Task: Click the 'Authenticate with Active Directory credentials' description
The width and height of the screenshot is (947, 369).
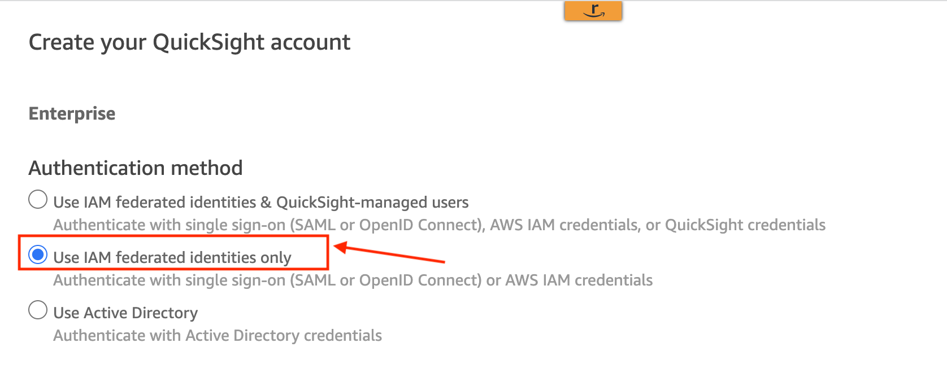Action: pos(218,335)
